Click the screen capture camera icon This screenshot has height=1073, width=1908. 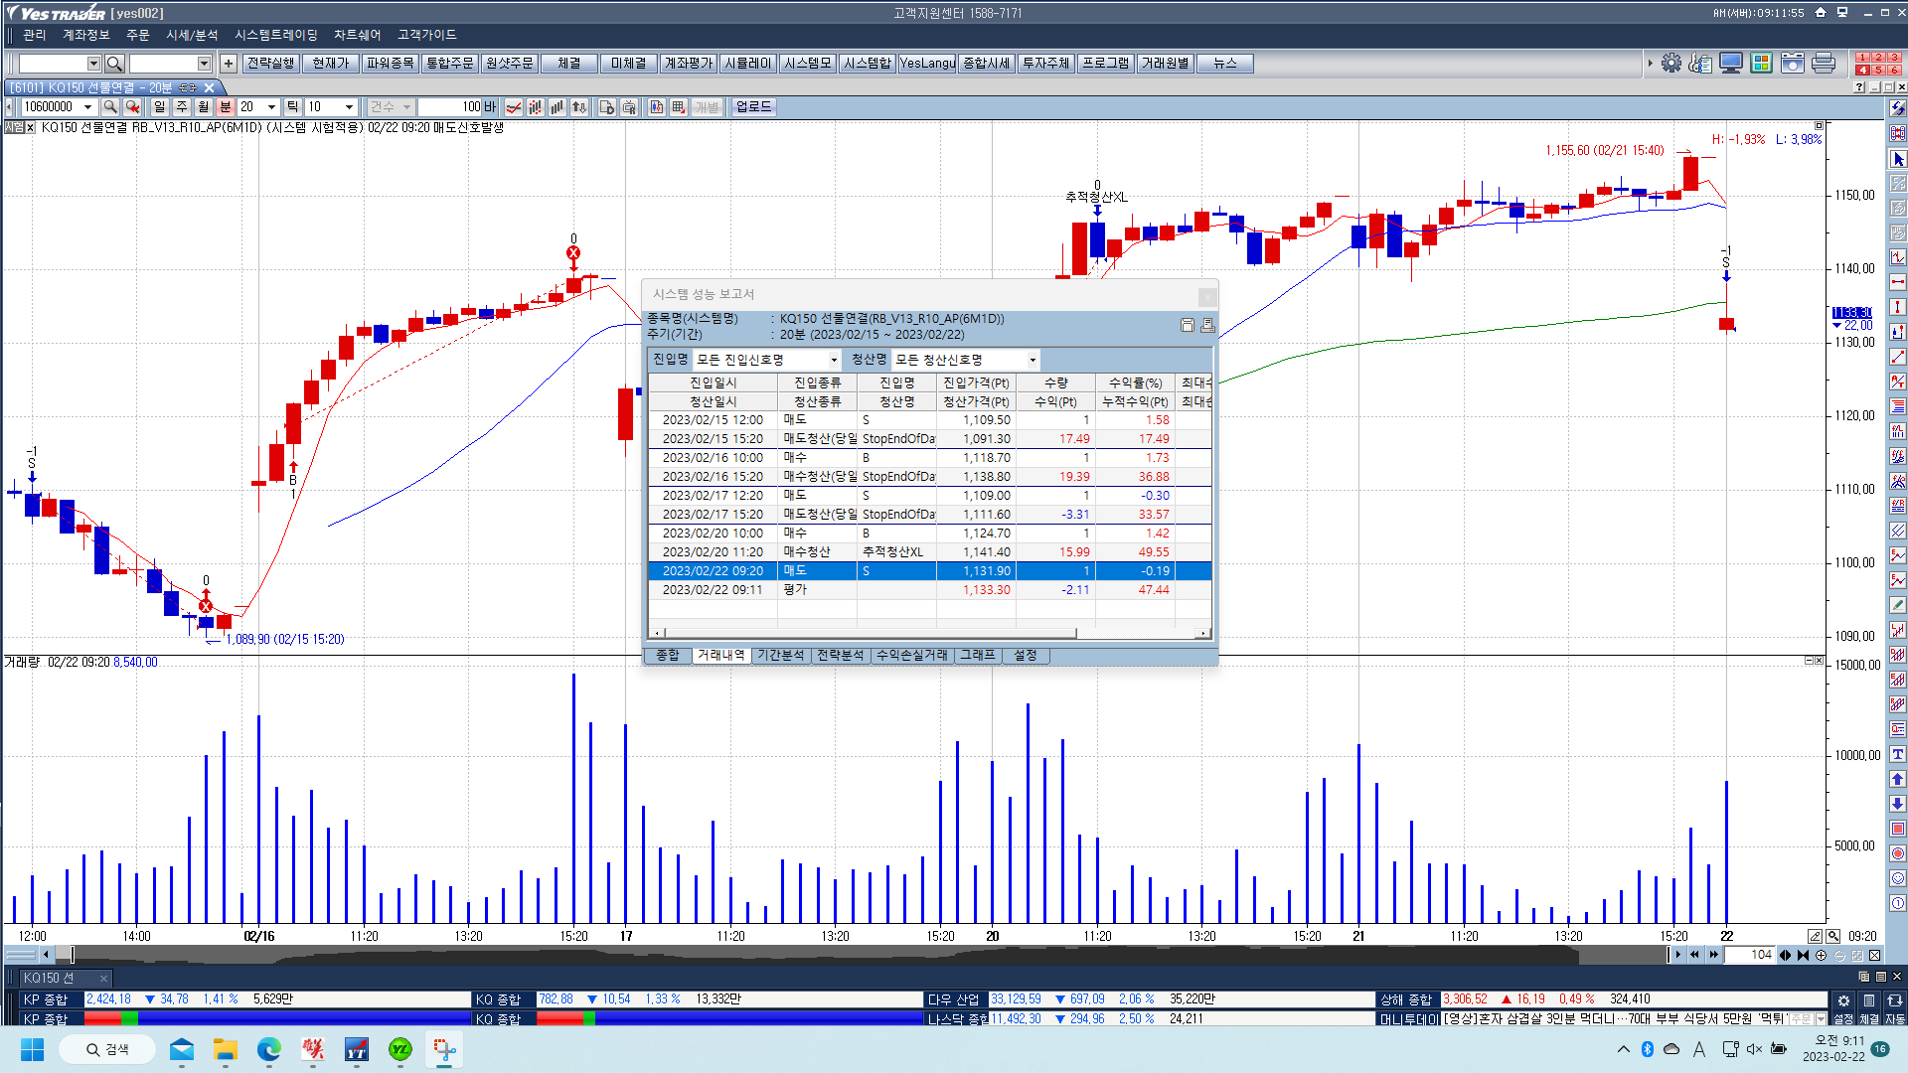(x=1793, y=63)
